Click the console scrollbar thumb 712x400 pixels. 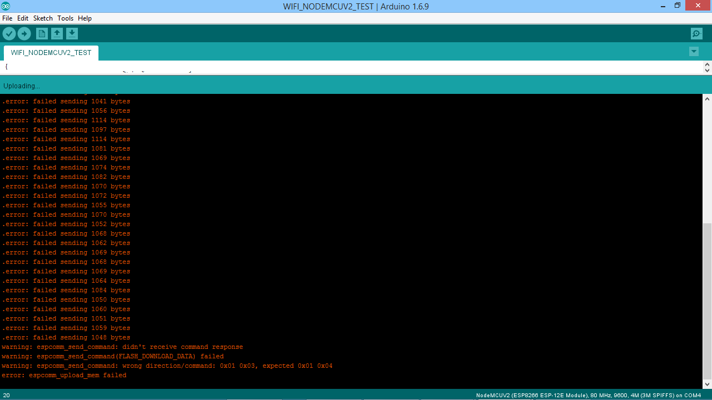[x=707, y=301]
